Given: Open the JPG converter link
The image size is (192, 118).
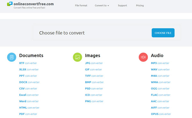Looking at the screenshot, I should (x=94, y=63).
